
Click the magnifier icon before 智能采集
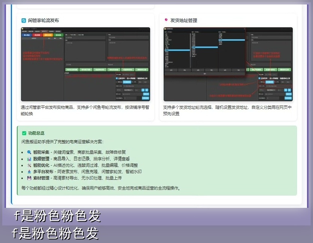(x=29, y=153)
